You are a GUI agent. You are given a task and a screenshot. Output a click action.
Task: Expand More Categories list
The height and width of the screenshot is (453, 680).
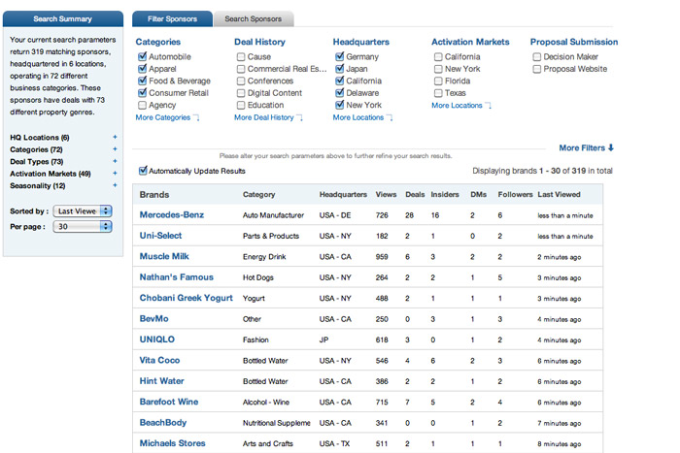click(x=167, y=117)
